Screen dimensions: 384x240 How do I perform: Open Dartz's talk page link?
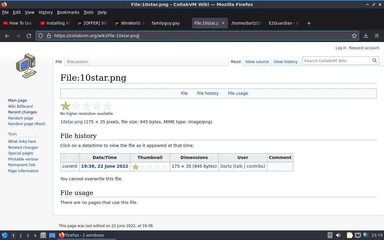[238, 166]
